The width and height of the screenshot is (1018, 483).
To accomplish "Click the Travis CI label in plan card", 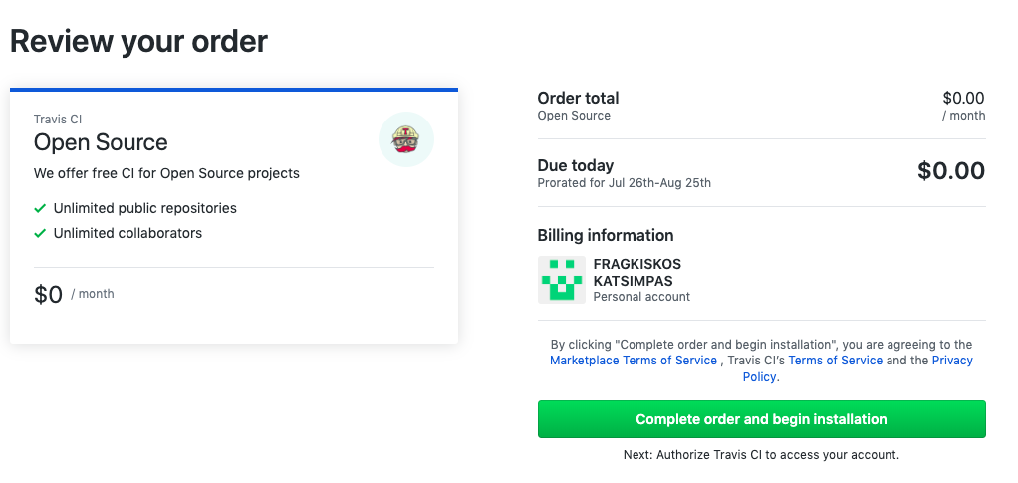I will [x=58, y=120].
